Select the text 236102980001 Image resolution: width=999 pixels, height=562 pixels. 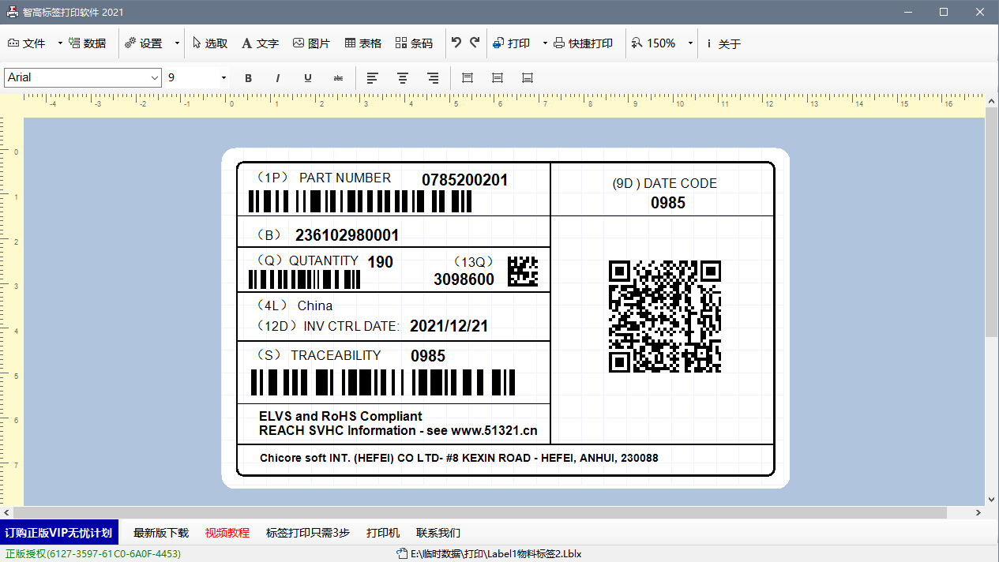pyautogui.click(x=347, y=235)
